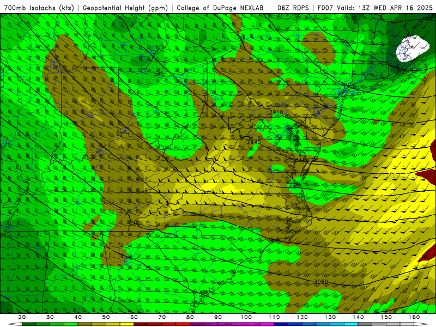Screen dimensions: 436x327
Task: Click the 30 knot colorbar label
Action: click(50, 317)
